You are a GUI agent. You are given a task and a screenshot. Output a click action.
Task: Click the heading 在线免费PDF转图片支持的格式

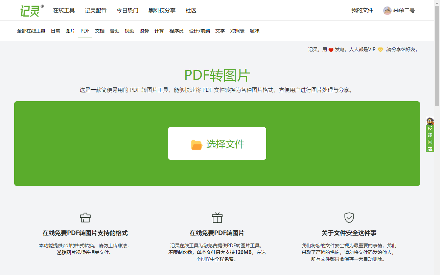(85, 233)
